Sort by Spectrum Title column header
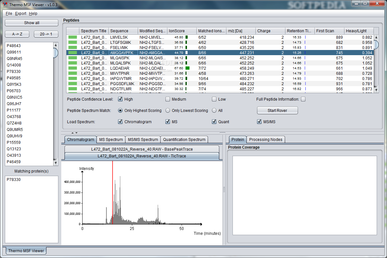This screenshot has height=258, width=387. (94, 31)
